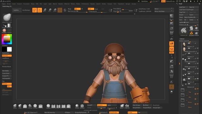Select the black secondary color swatch

[4, 49]
